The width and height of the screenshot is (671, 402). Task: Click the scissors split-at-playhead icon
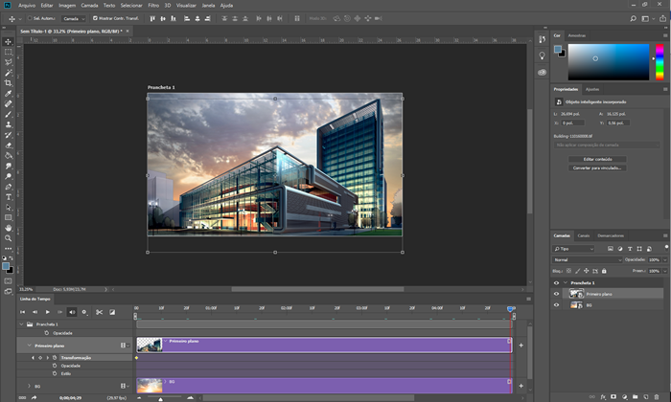(100, 312)
